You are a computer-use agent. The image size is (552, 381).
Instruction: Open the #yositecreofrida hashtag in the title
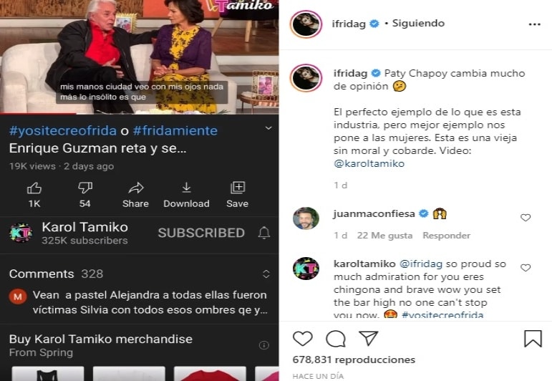click(x=63, y=130)
